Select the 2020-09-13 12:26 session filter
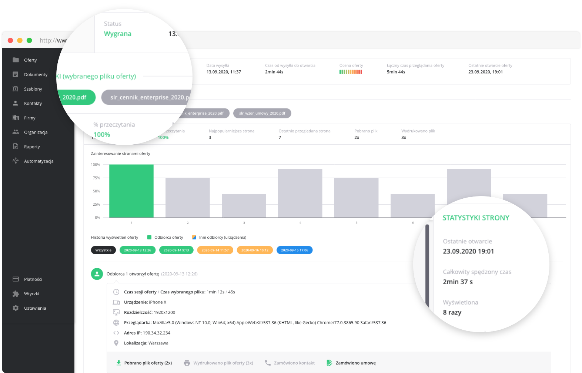 pos(137,251)
